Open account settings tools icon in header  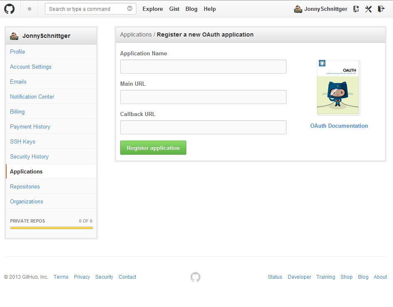click(x=368, y=9)
